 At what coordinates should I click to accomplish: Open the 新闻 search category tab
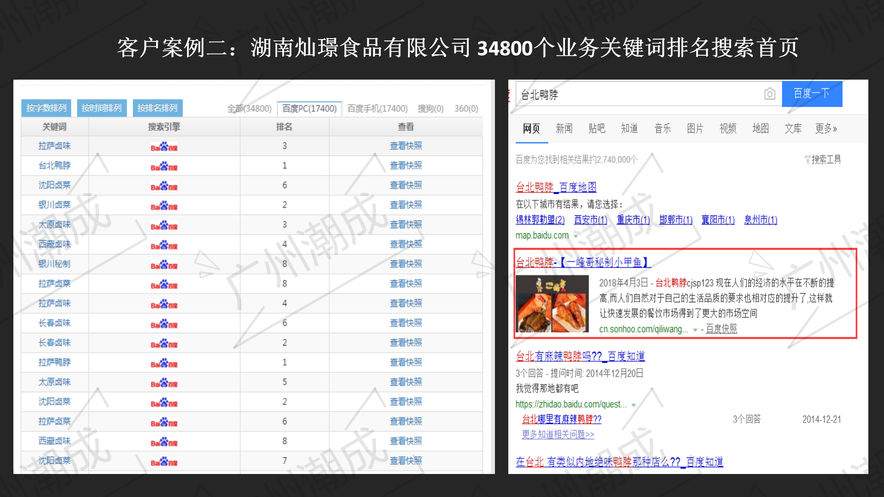click(x=564, y=128)
